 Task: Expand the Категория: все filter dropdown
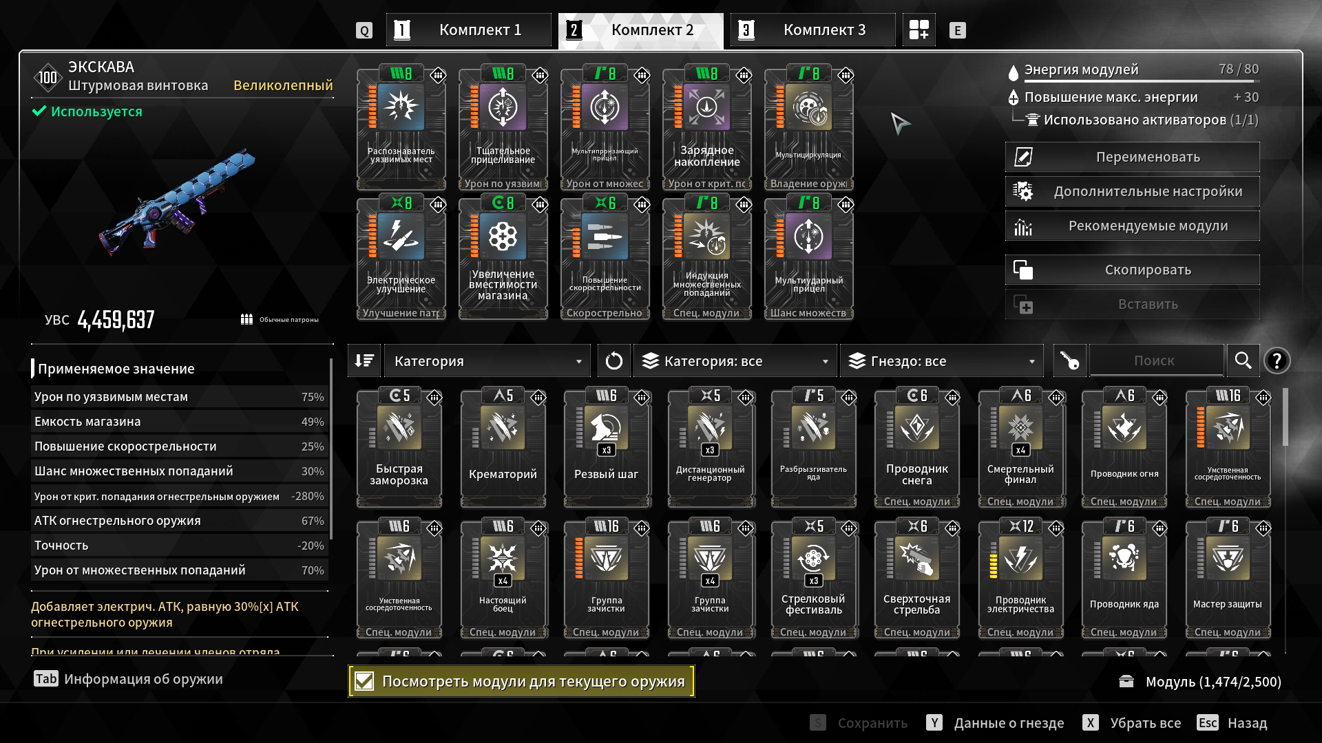click(735, 360)
